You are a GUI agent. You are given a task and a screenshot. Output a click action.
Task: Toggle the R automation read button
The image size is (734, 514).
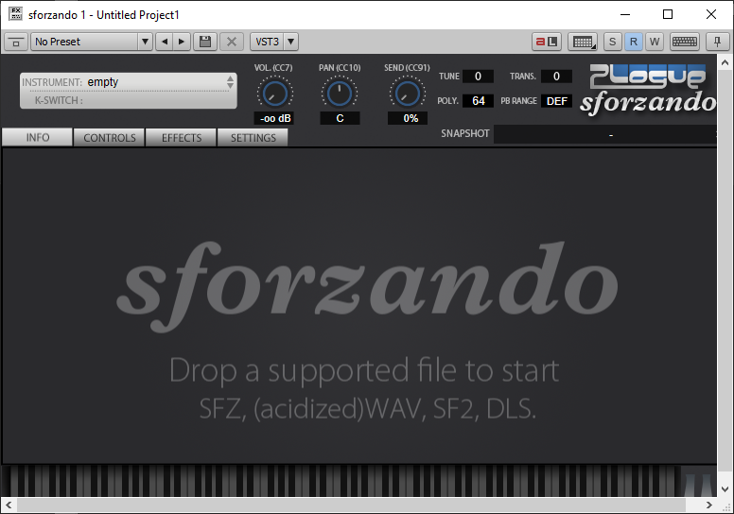[x=634, y=42]
